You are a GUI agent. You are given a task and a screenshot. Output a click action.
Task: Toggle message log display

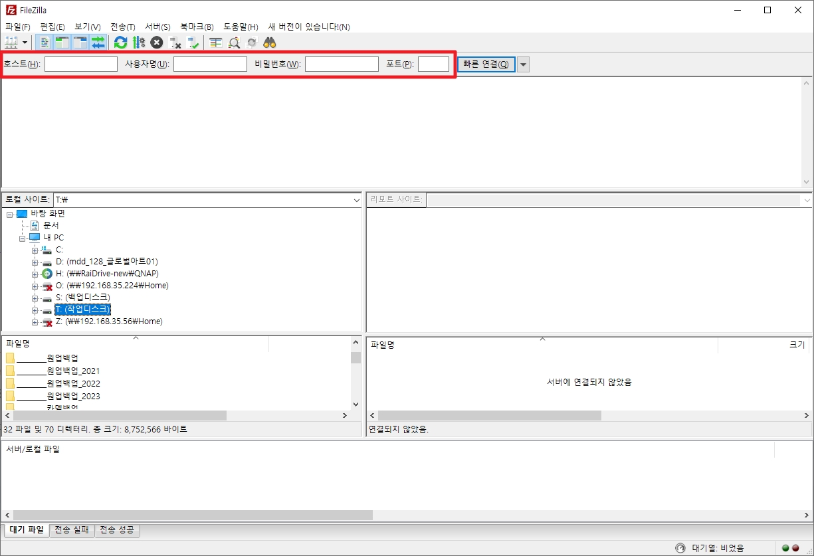(x=45, y=43)
